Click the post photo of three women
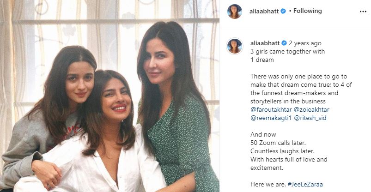 point(109,96)
